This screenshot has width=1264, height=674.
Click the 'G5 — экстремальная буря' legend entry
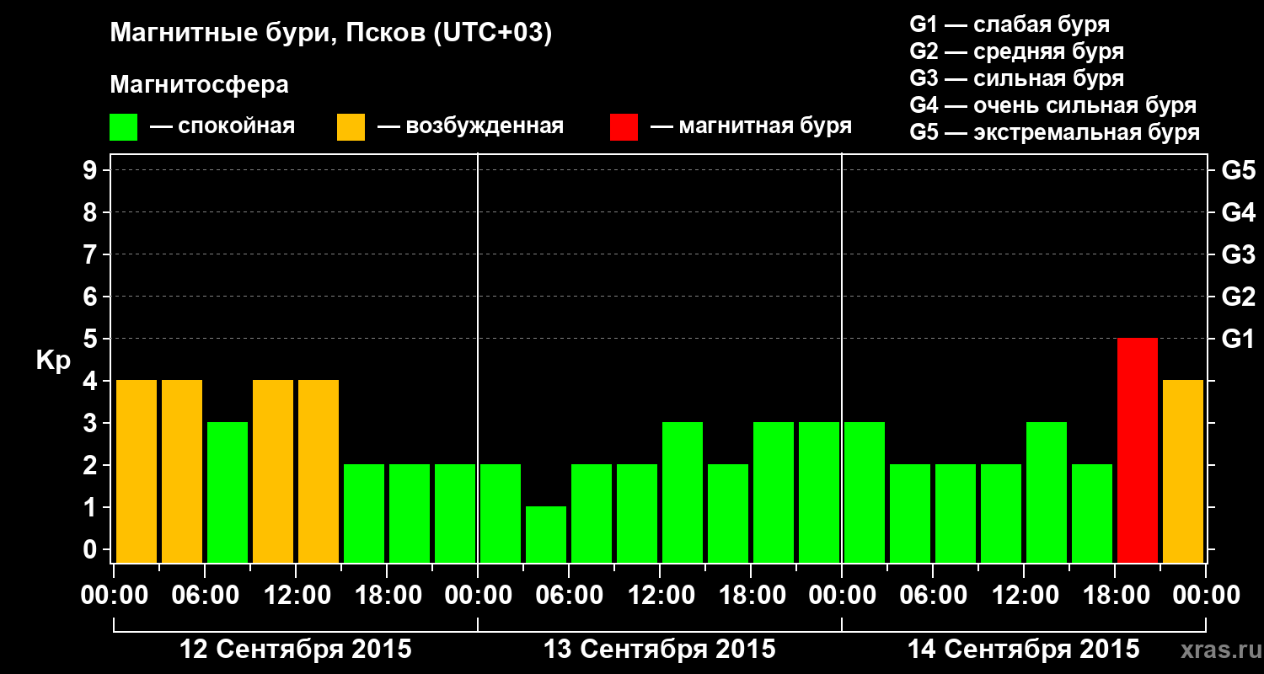pos(1055,133)
